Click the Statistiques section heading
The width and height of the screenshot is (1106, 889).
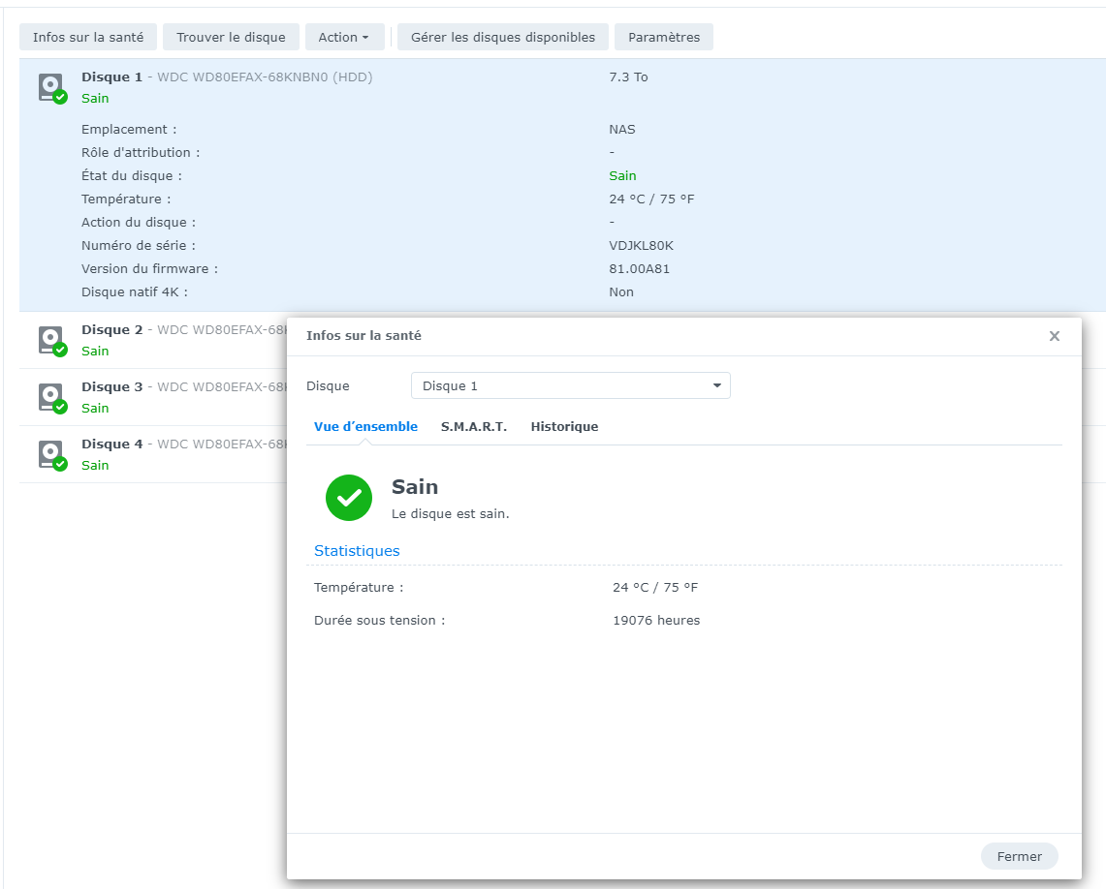357,551
